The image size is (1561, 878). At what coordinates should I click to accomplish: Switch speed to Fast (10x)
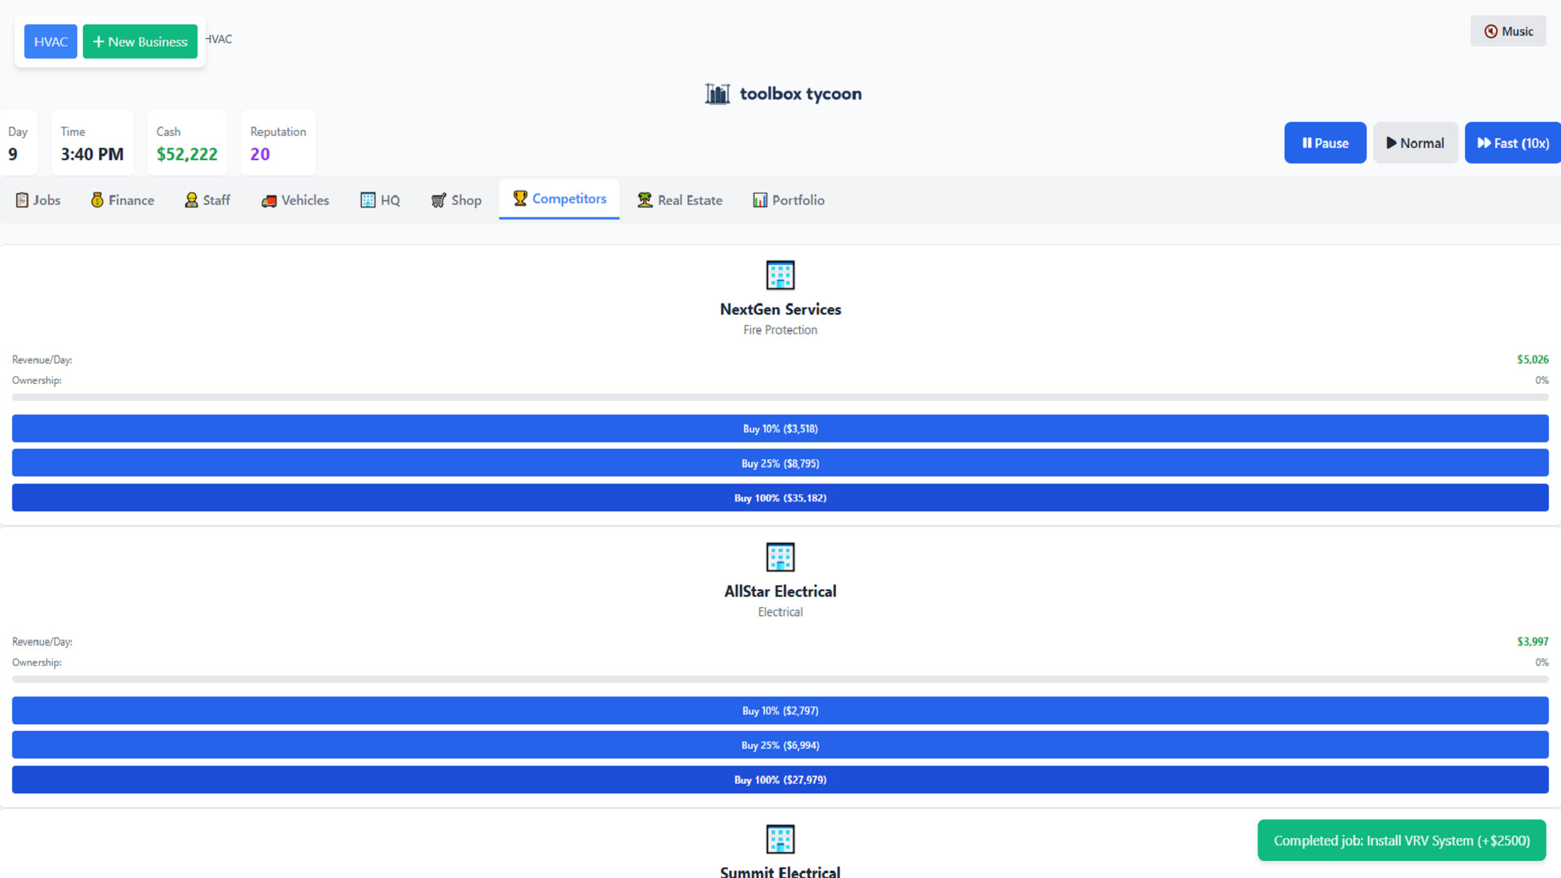click(x=1512, y=142)
